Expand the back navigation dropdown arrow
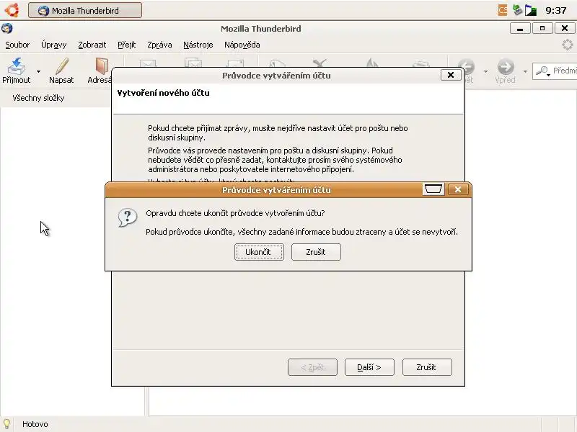 (x=485, y=71)
